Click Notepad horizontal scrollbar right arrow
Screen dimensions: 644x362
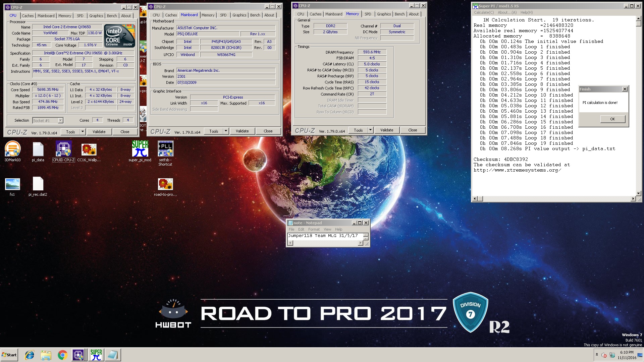click(x=361, y=243)
